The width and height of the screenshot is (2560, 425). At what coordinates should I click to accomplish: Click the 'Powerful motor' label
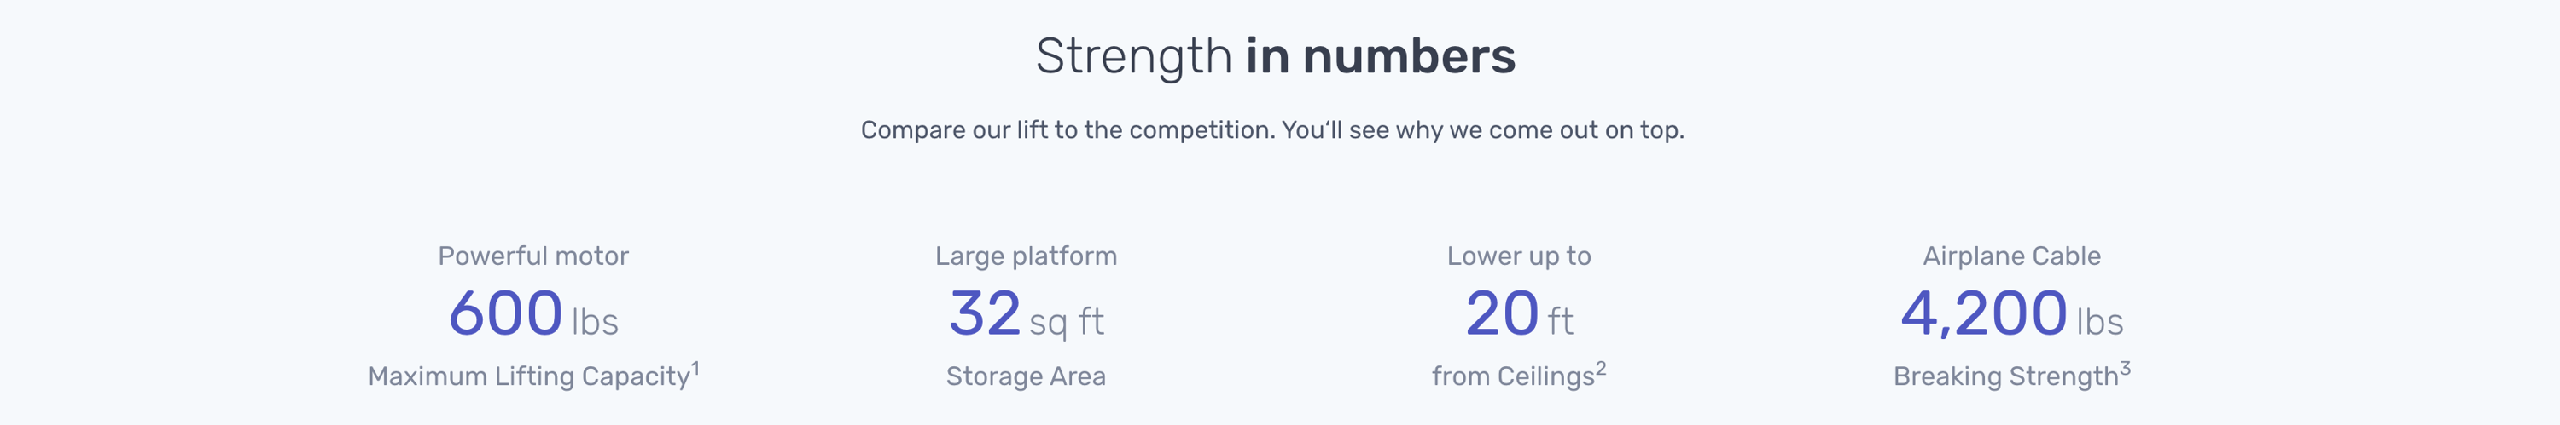[x=533, y=256]
